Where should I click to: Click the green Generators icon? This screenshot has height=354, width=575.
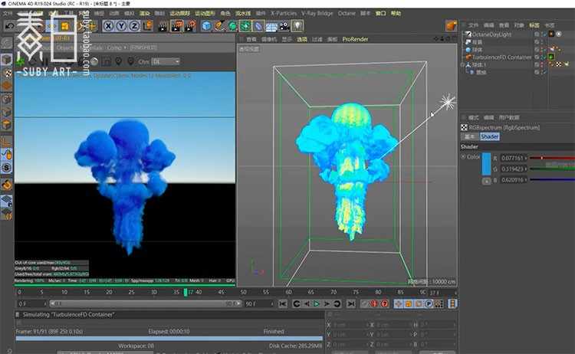[x=232, y=26]
